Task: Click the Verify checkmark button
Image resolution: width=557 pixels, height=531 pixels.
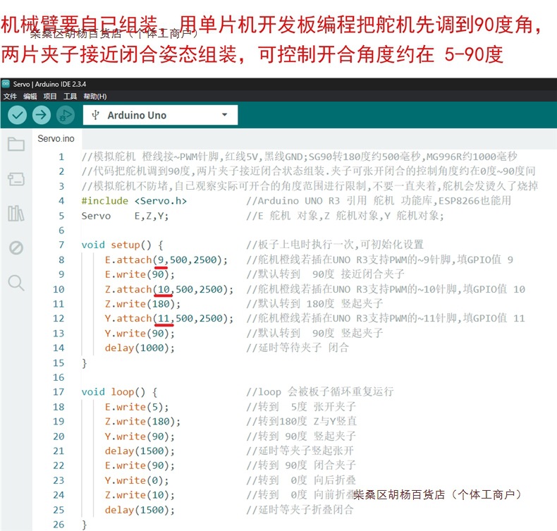Action: coord(17,115)
